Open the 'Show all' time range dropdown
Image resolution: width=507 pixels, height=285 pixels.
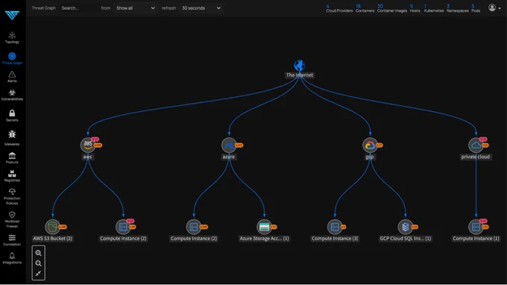135,8
